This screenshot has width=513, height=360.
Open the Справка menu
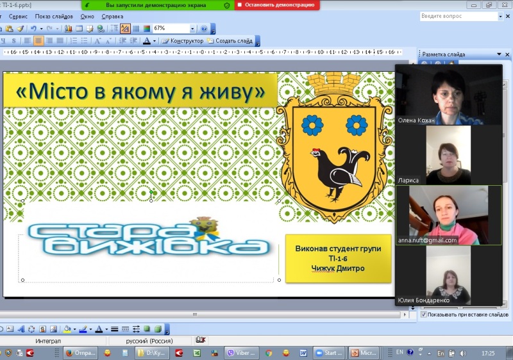tap(112, 15)
